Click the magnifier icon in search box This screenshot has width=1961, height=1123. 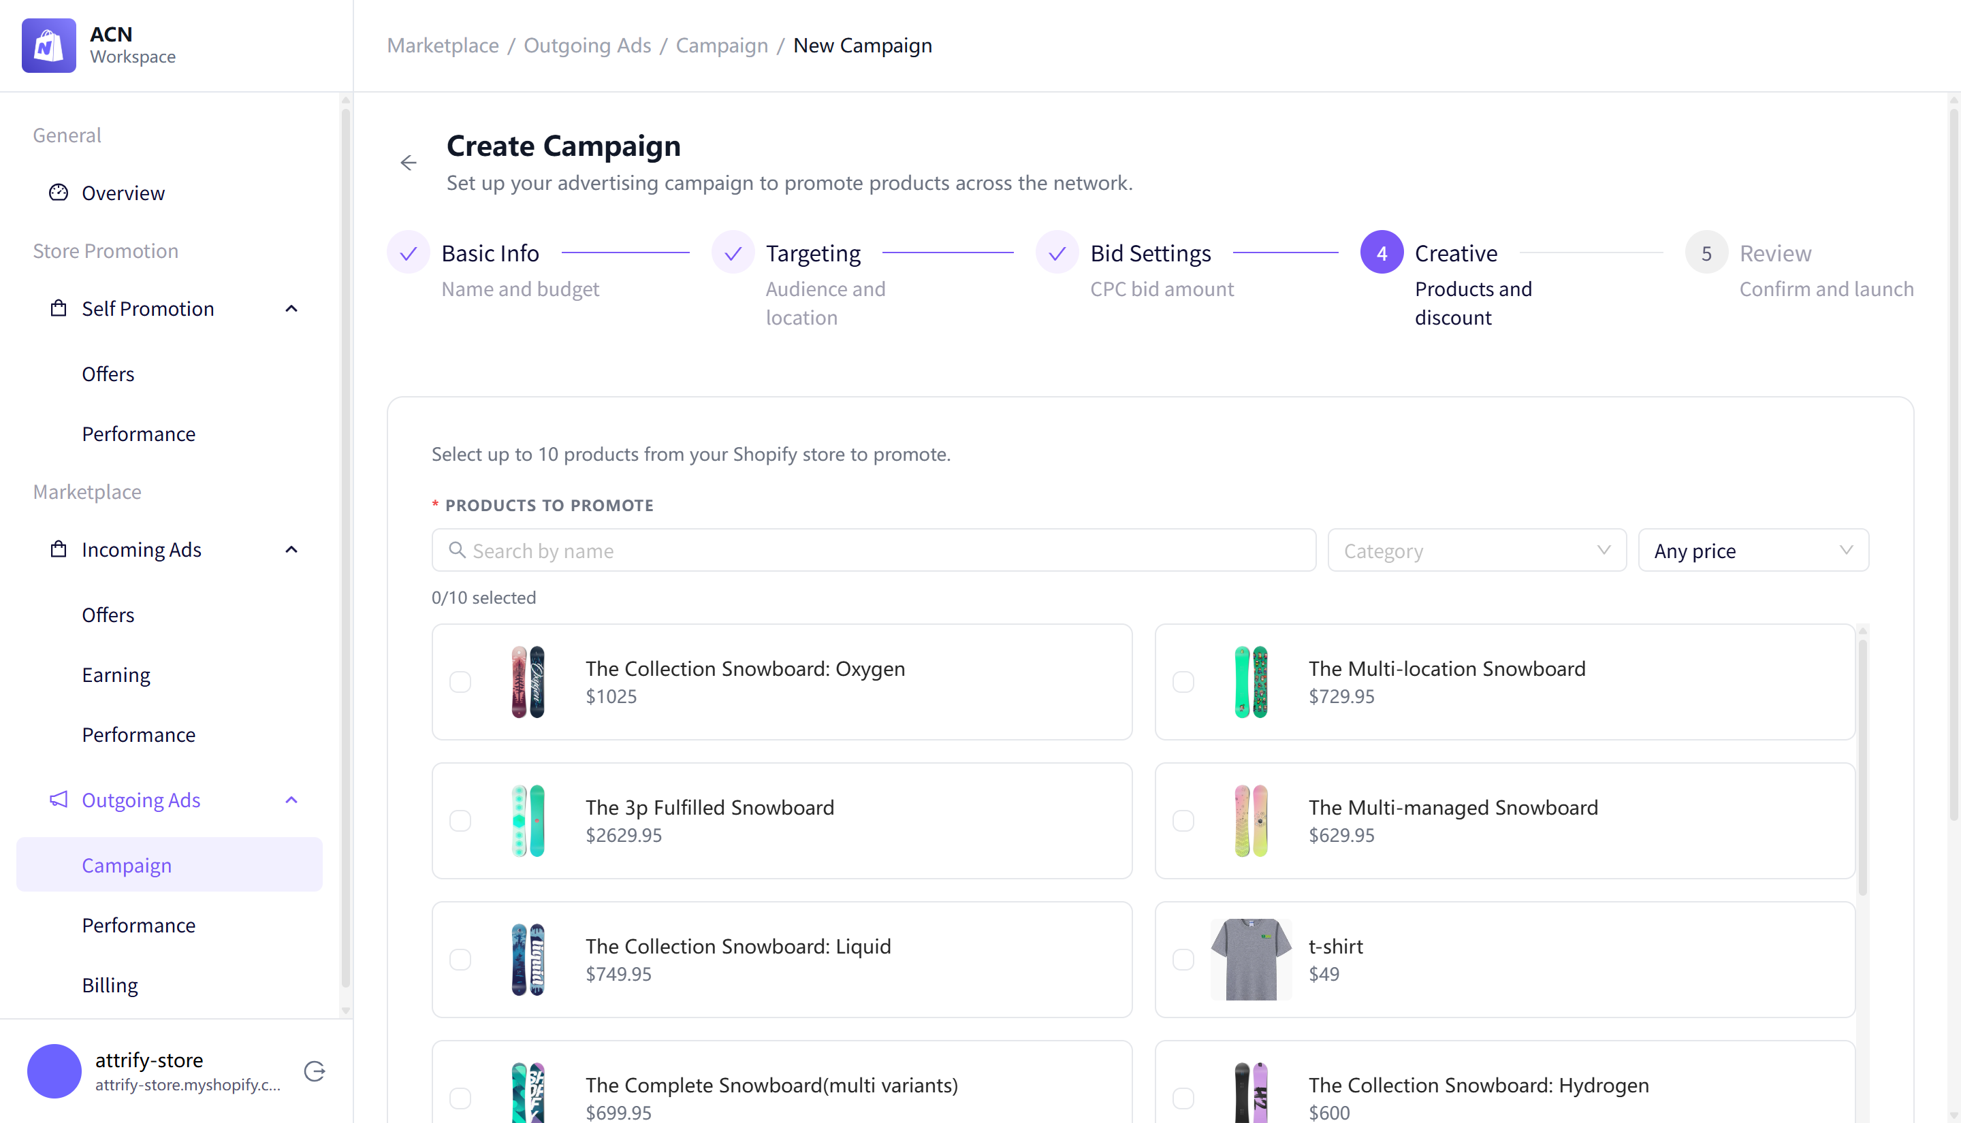(x=457, y=550)
